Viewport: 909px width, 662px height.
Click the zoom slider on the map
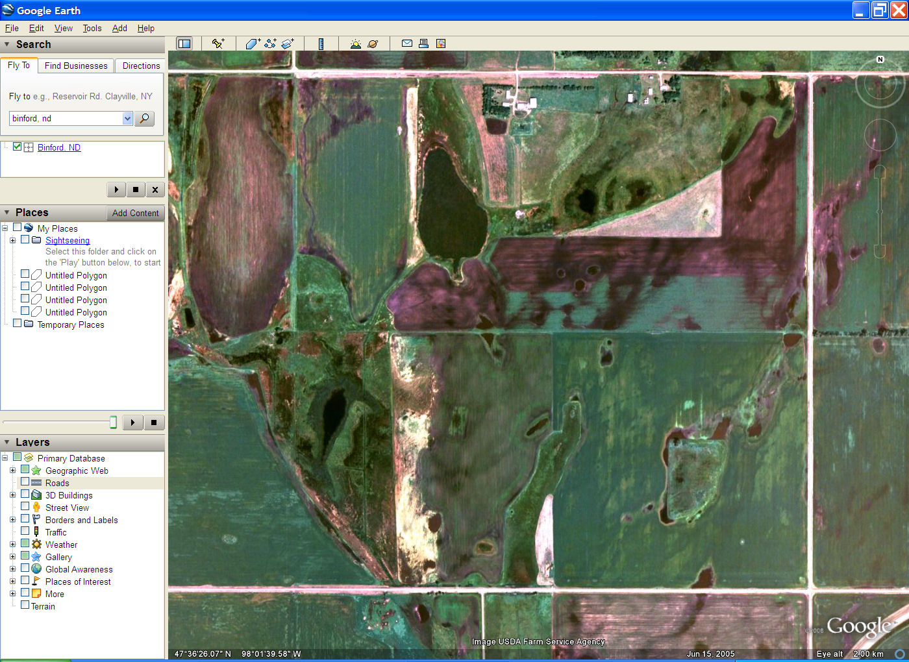(x=880, y=212)
